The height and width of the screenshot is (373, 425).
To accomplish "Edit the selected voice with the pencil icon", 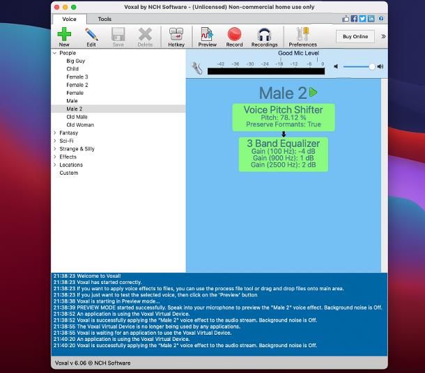I will pos(91,37).
